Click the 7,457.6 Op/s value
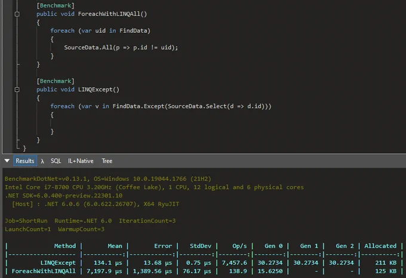The width and height of the screenshot is (406, 278). tap(234, 262)
